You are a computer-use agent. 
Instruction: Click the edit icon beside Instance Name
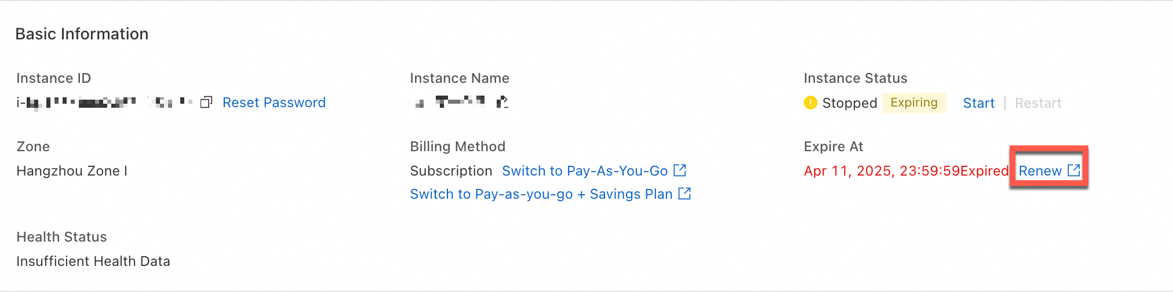(x=502, y=102)
